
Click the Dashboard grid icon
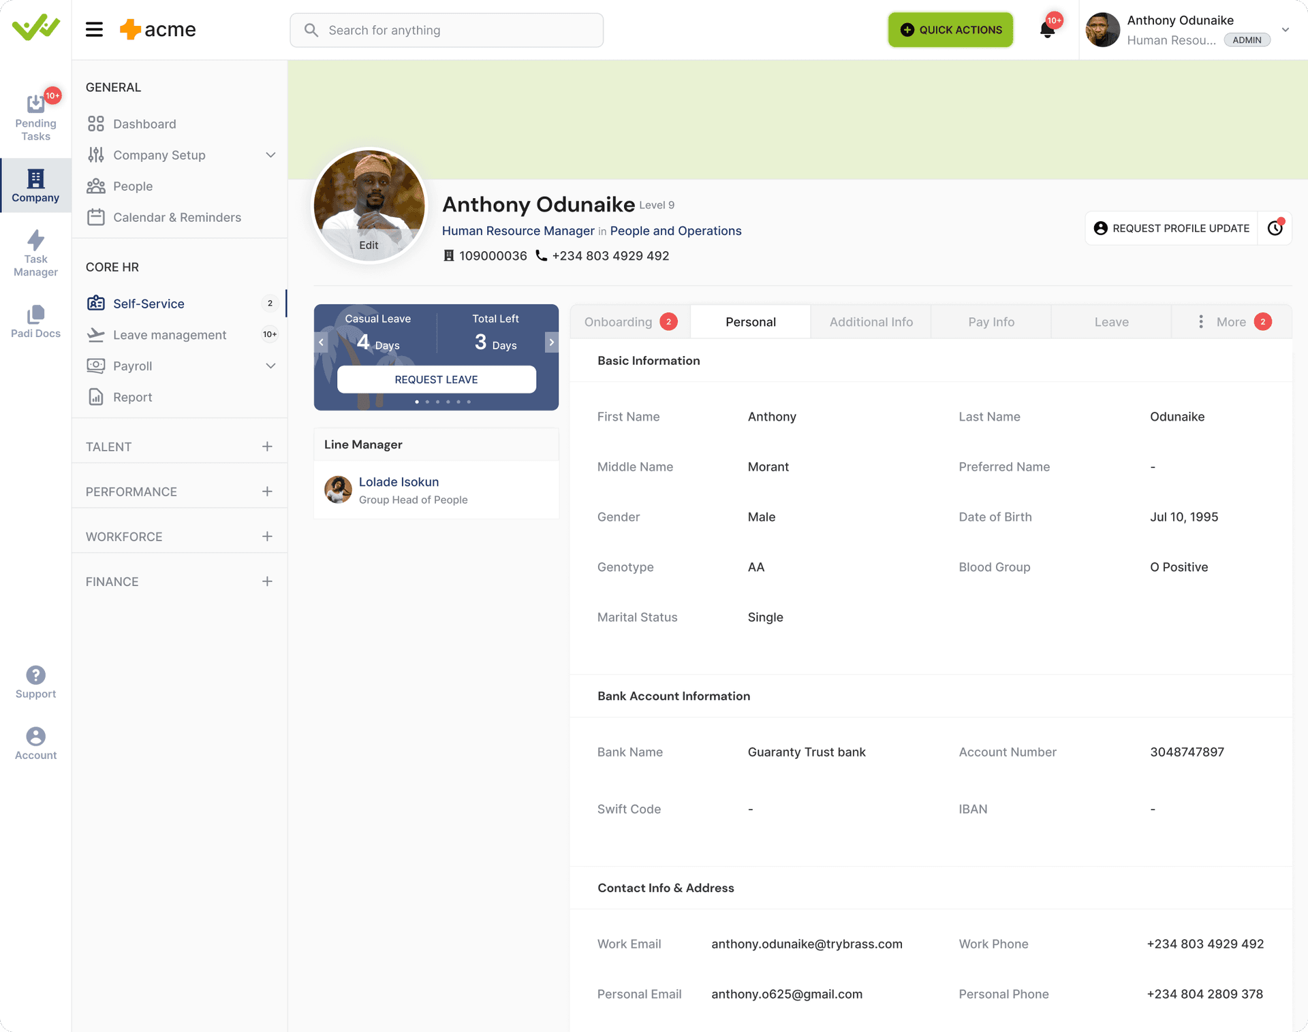[x=96, y=123]
